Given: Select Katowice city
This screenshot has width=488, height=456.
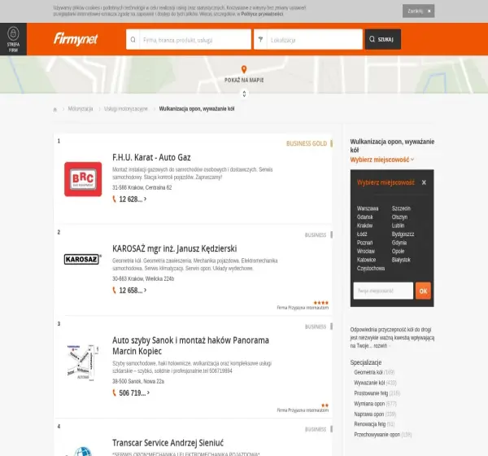Looking at the screenshot, I should (x=366, y=260).
